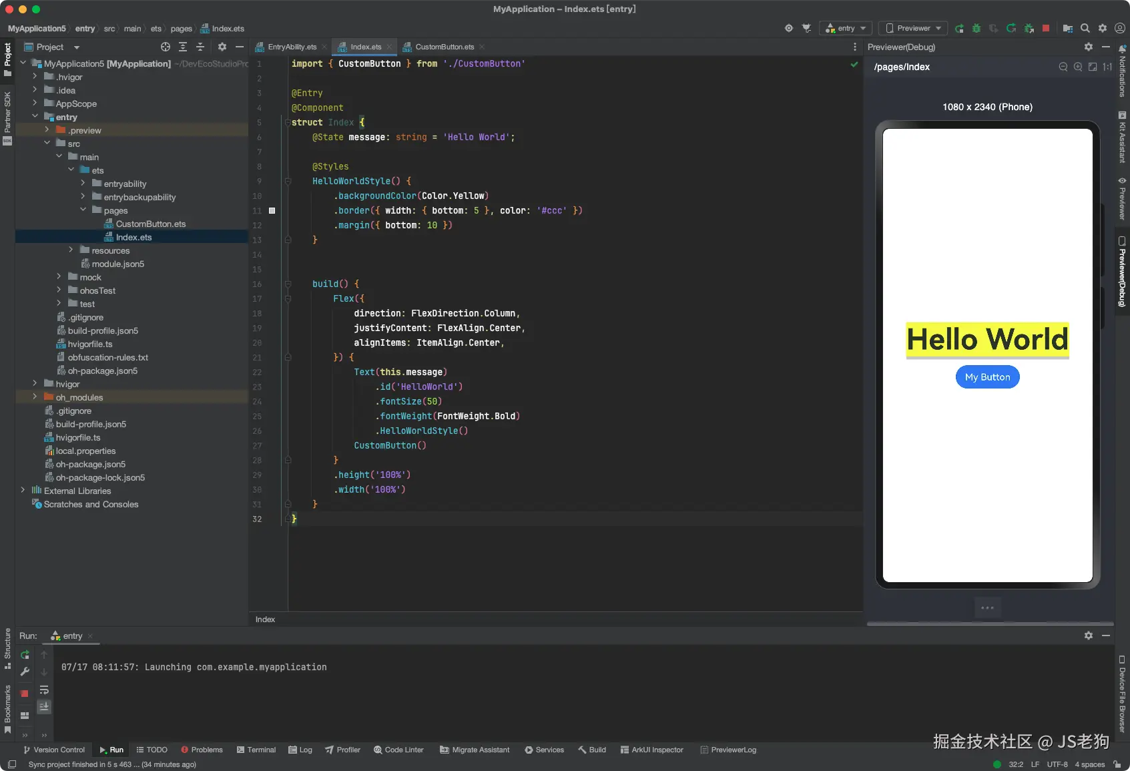Zoom out the previewer
This screenshot has width=1130, height=771.
coord(1063,67)
